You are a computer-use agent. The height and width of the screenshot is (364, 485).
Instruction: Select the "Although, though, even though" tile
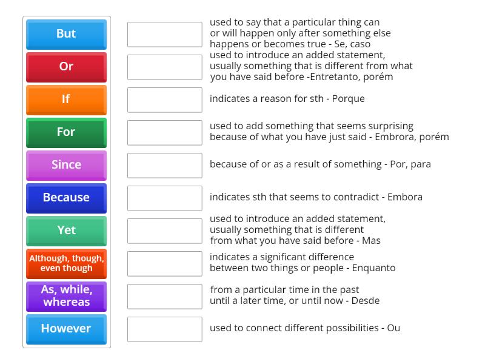pos(66,263)
